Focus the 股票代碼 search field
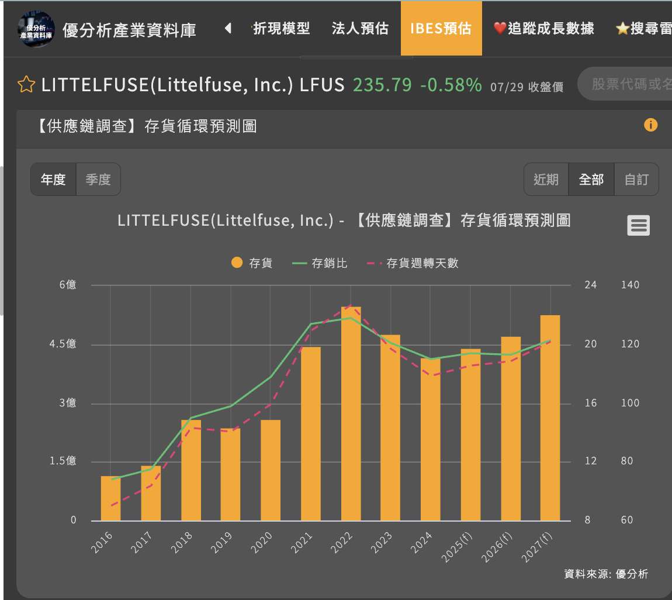The width and height of the screenshot is (672, 600). [626, 84]
